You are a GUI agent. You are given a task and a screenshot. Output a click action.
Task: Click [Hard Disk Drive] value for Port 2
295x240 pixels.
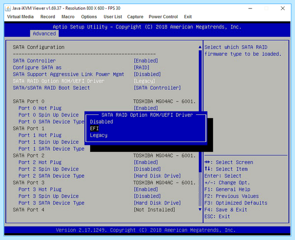click(x=157, y=176)
